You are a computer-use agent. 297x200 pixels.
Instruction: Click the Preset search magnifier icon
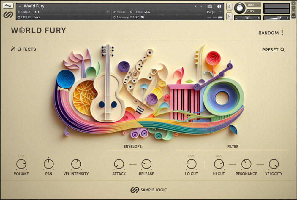point(282,50)
